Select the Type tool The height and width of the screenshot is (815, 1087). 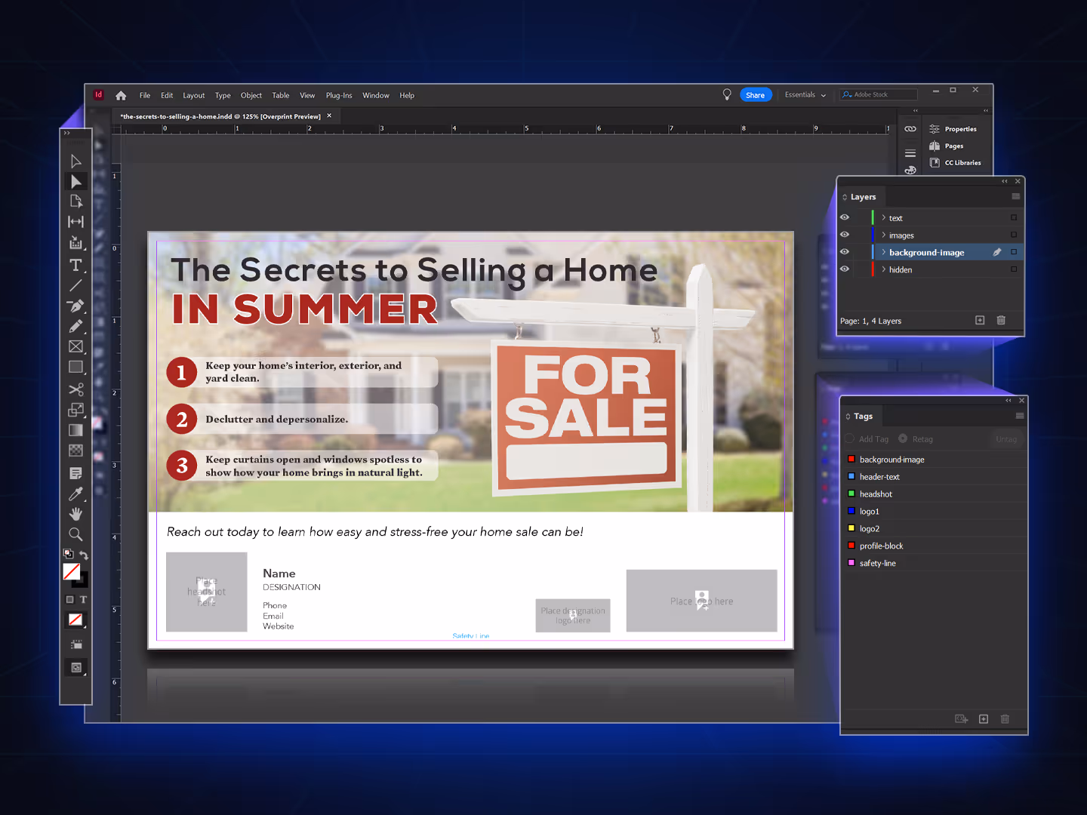tap(75, 265)
